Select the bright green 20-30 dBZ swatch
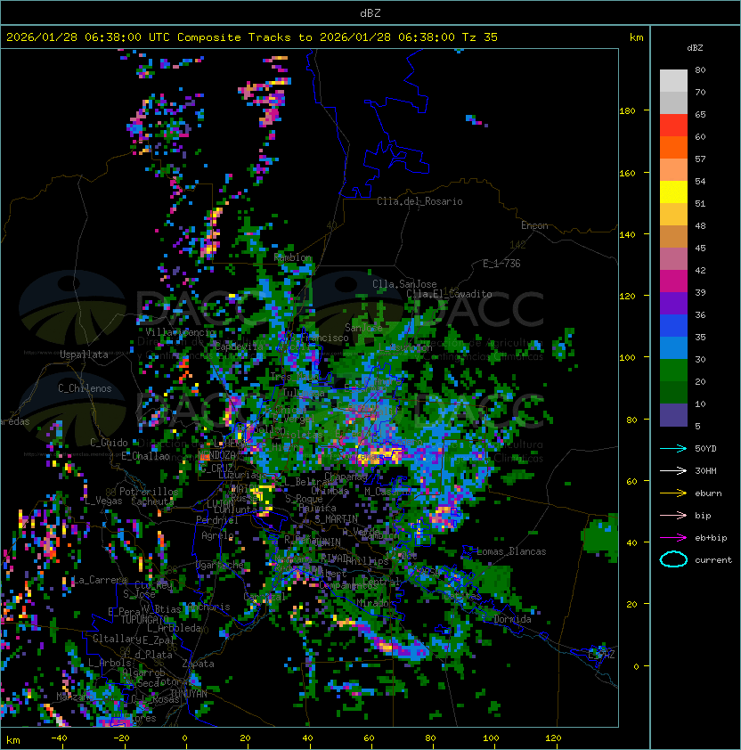This screenshot has width=741, height=750. [x=673, y=371]
